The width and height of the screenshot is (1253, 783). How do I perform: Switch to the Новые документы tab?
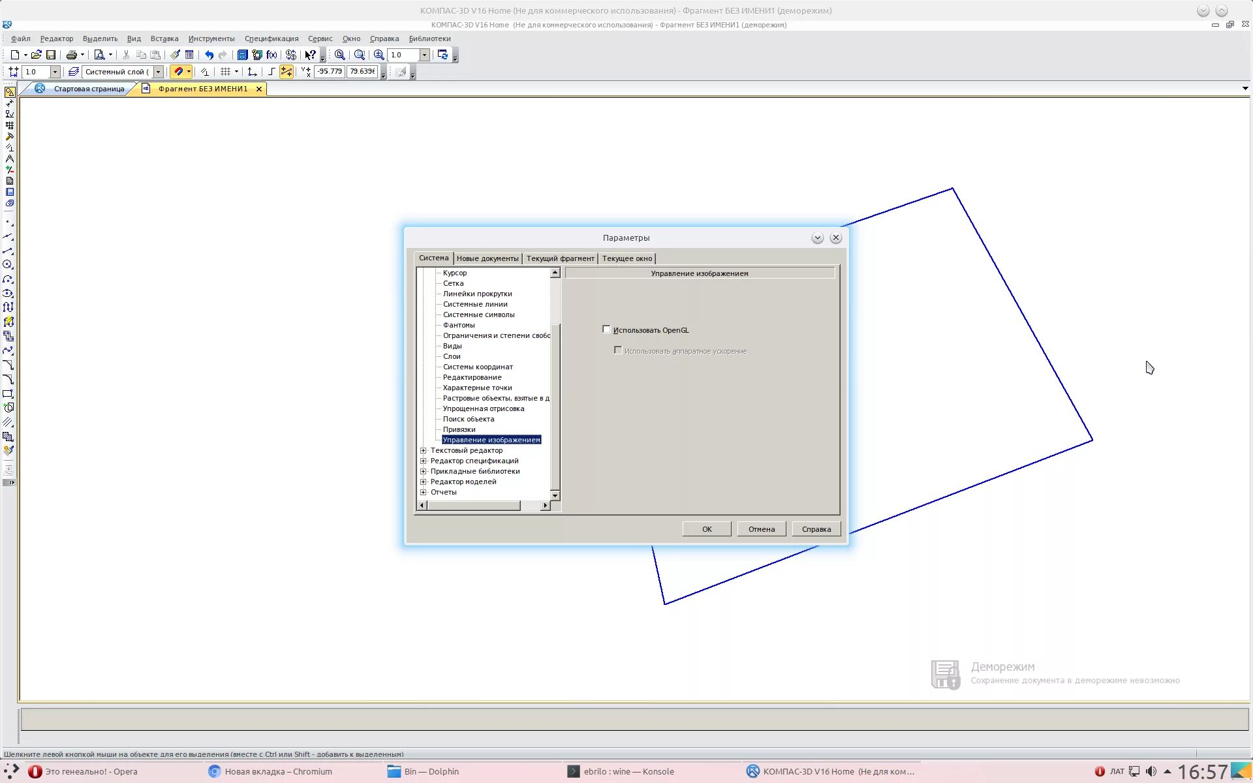point(487,258)
